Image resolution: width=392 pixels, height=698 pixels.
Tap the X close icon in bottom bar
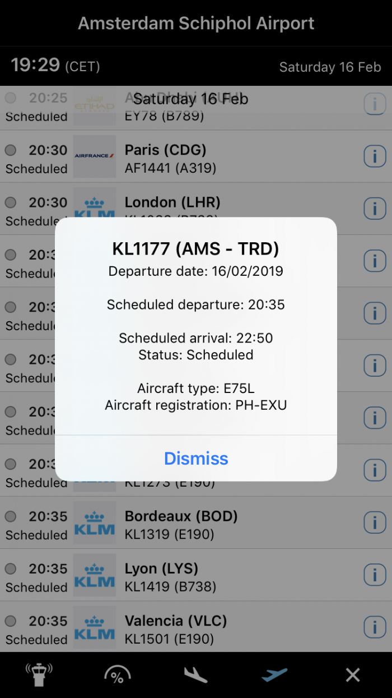(353, 674)
